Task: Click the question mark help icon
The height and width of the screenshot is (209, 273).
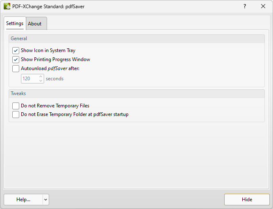Action: coord(245,6)
